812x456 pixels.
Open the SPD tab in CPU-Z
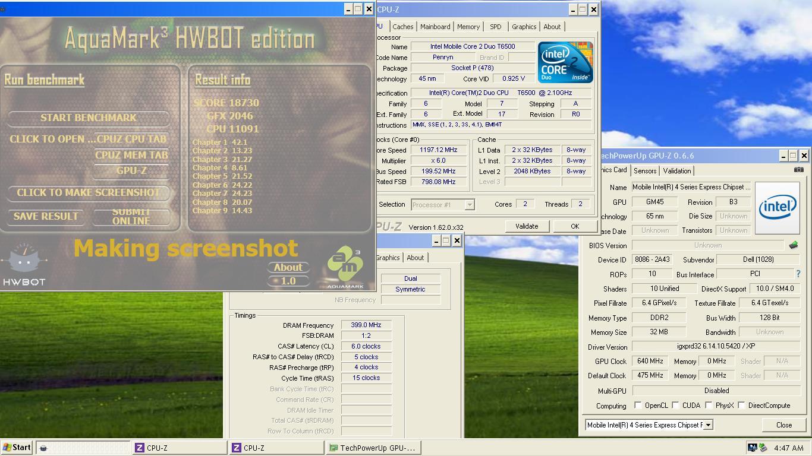495,27
